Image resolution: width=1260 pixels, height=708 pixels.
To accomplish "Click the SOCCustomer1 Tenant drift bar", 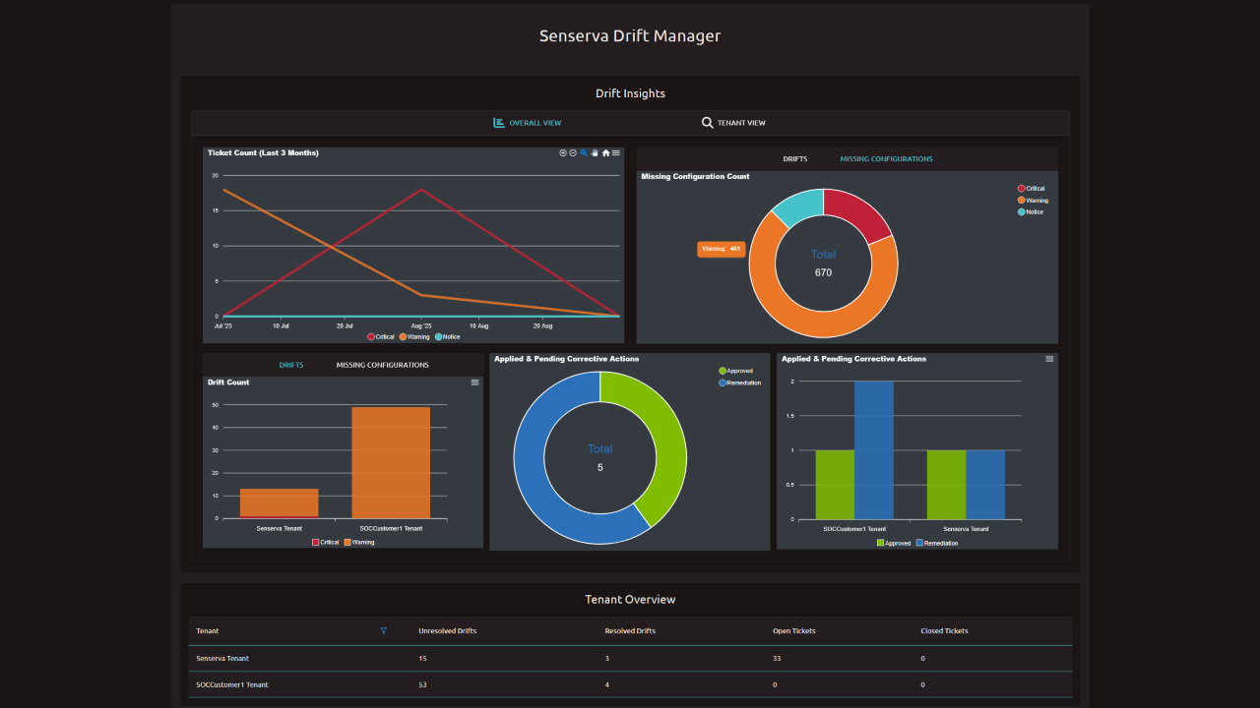I will tap(391, 462).
